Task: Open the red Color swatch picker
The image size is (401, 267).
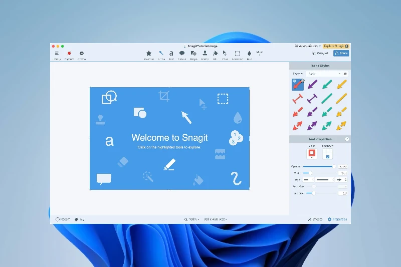Action: coord(312,154)
